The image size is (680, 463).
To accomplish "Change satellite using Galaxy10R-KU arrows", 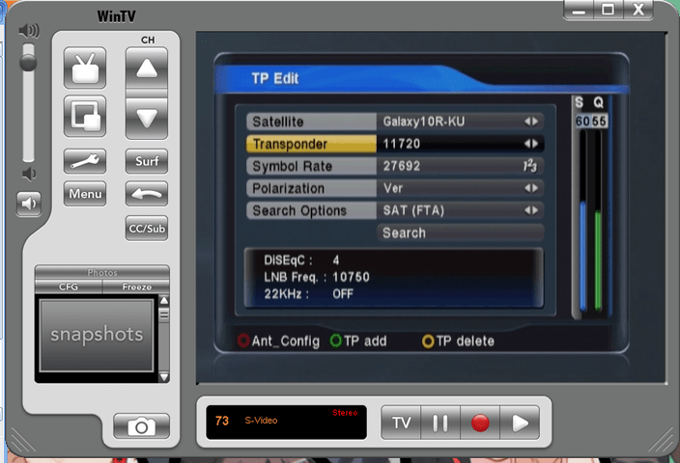I will coord(531,122).
